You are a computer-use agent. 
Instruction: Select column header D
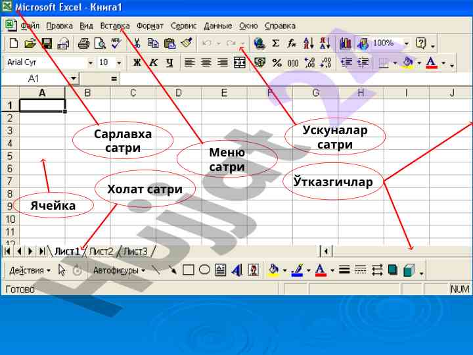point(179,93)
